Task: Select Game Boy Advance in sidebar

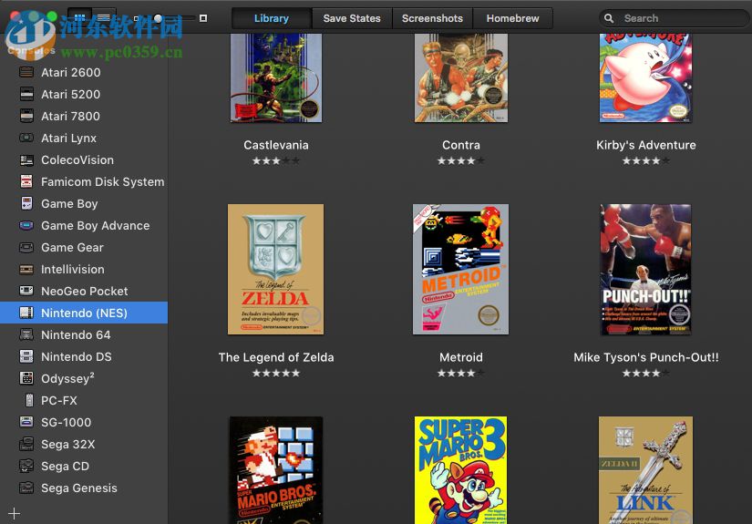Action: (x=84, y=225)
